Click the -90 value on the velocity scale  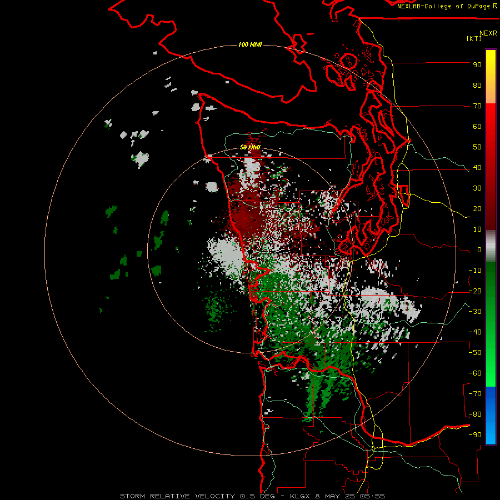pos(475,435)
